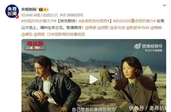Visit the @袁弘 mention
The width and height of the screenshot is (171, 112).
27,34
